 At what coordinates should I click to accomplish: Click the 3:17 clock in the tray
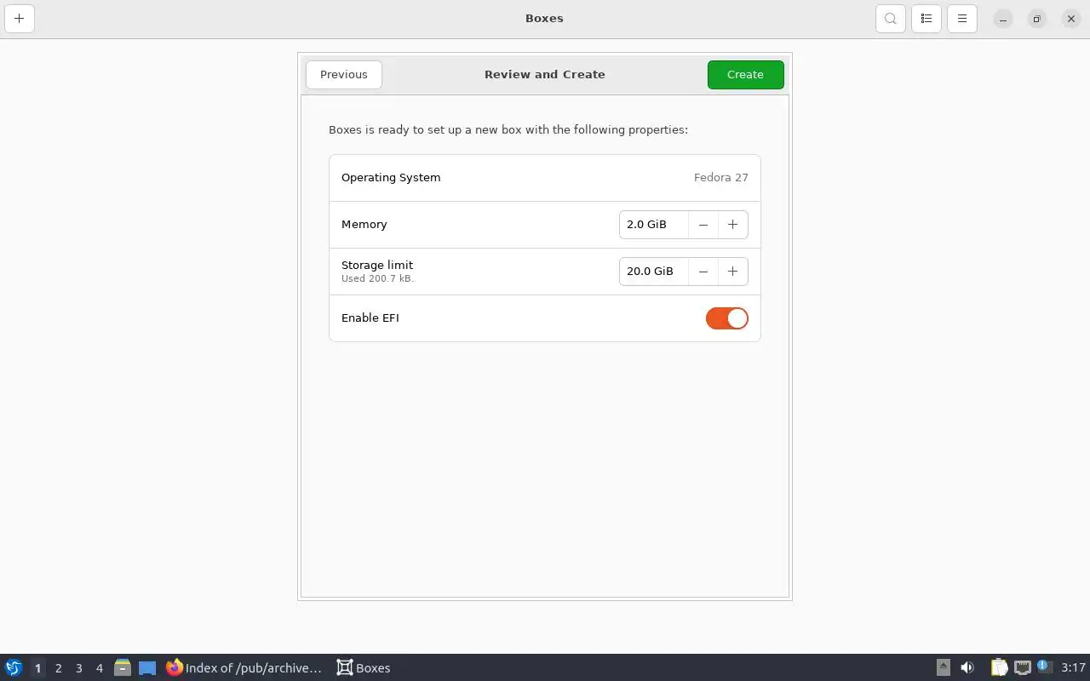[x=1073, y=668]
